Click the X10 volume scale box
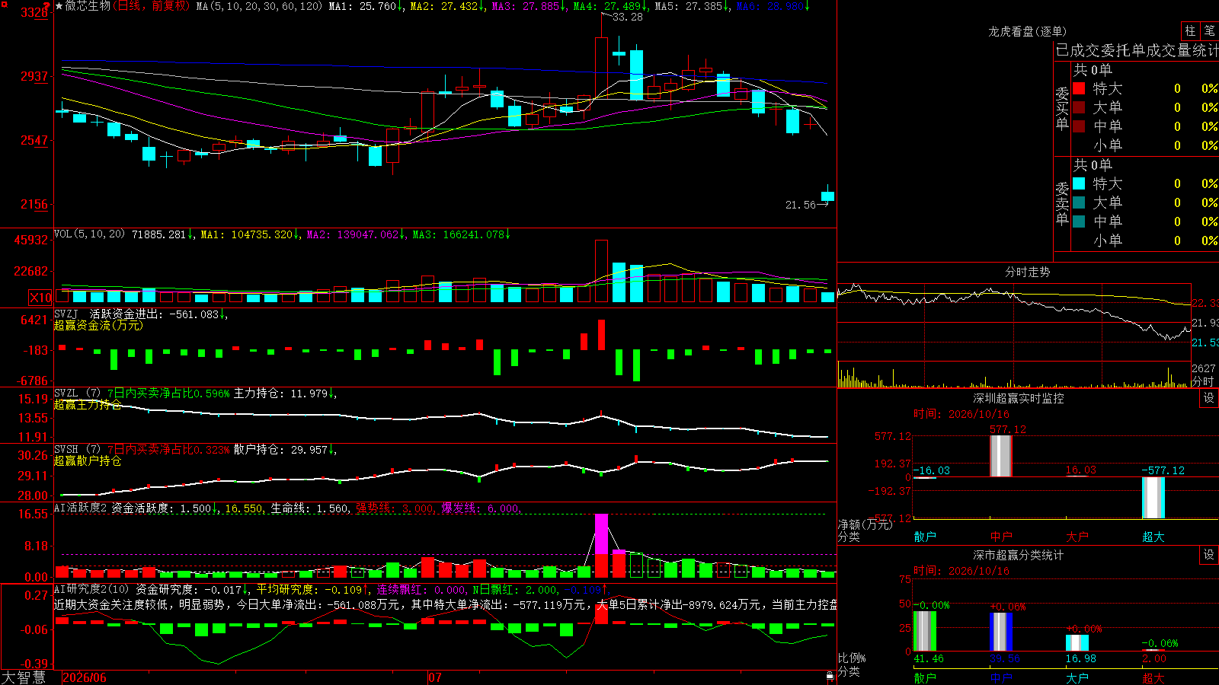This screenshot has height=685, width=1219. point(40,298)
